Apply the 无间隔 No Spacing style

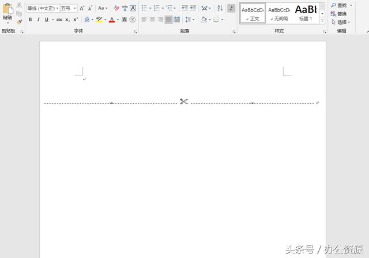(279, 13)
